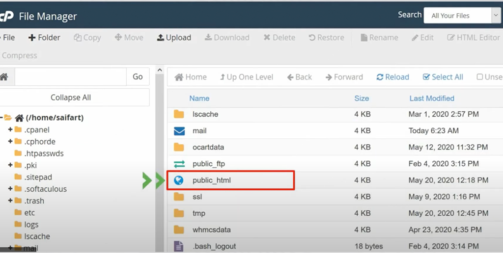The width and height of the screenshot is (503, 253).
Task: Select .sitepad in the folder tree
Action: point(38,177)
